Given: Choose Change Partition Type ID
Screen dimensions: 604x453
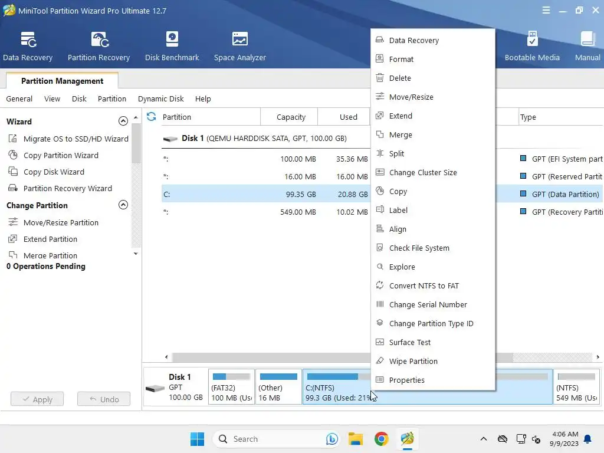Looking at the screenshot, I should (x=432, y=323).
